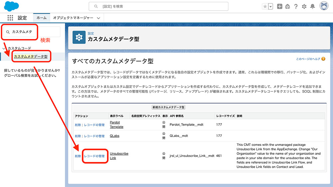This screenshot has height=187, width=333.
Task: Open the App Launcher grid icon
Action: [x=10, y=18]
